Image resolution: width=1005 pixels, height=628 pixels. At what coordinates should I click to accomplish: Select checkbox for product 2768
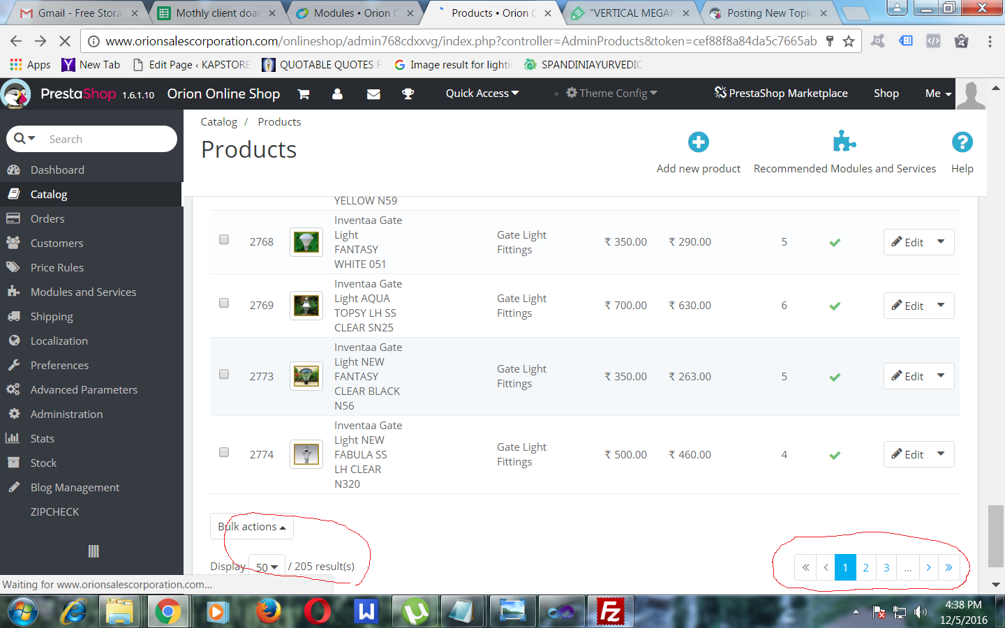224,239
